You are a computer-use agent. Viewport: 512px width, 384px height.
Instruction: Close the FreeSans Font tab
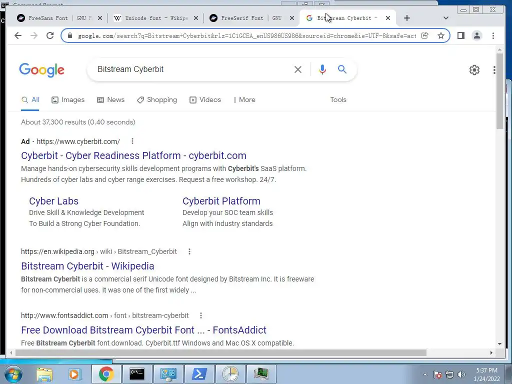click(100, 18)
